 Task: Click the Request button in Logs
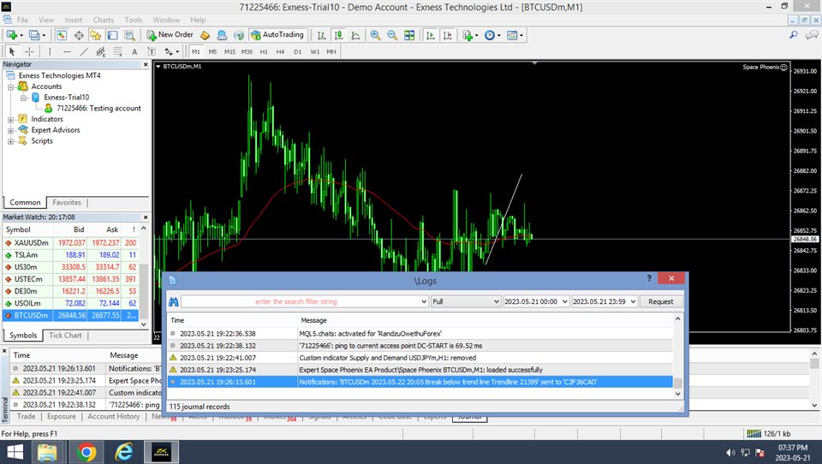pos(660,301)
